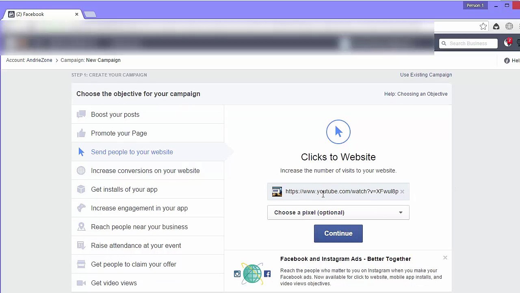Click the Person 1 profile button
520x293 pixels.
(x=475, y=5)
